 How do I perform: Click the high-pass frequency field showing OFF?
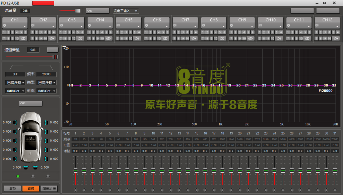(15, 74)
